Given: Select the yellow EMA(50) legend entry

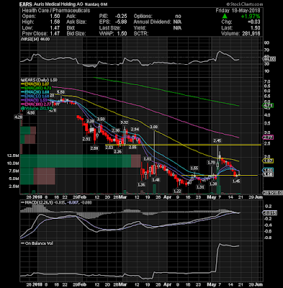Looking at the screenshot, I should click(x=35, y=84).
